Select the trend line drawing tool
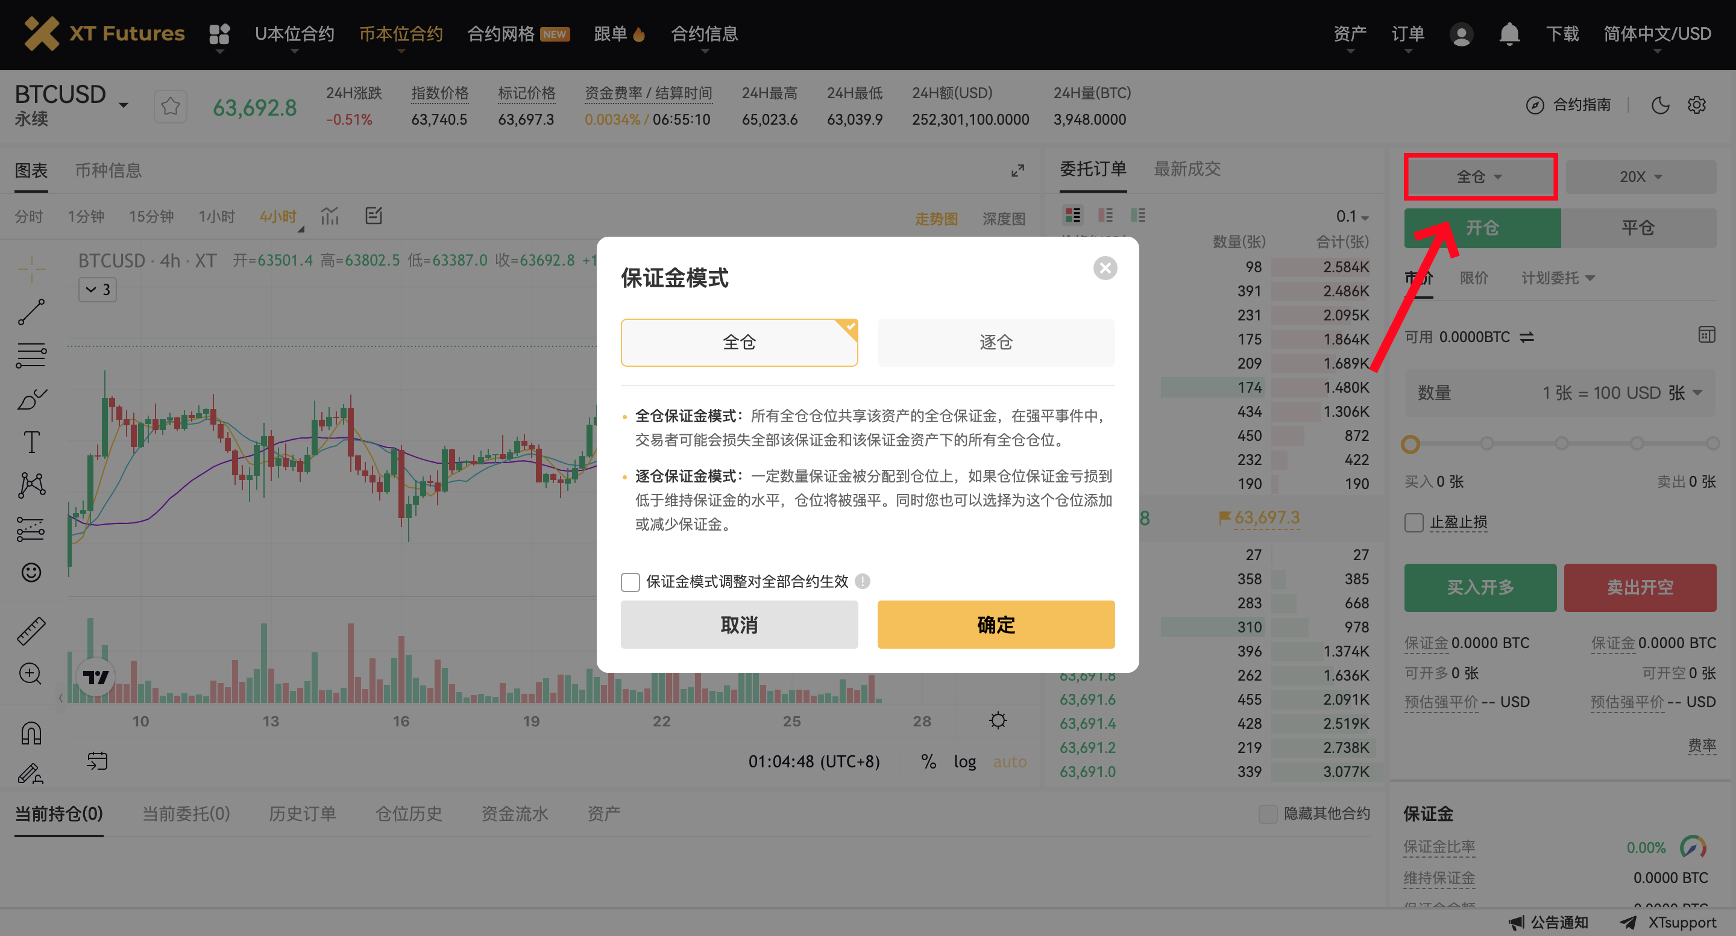1736x936 pixels. pyautogui.click(x=30, y=313)
